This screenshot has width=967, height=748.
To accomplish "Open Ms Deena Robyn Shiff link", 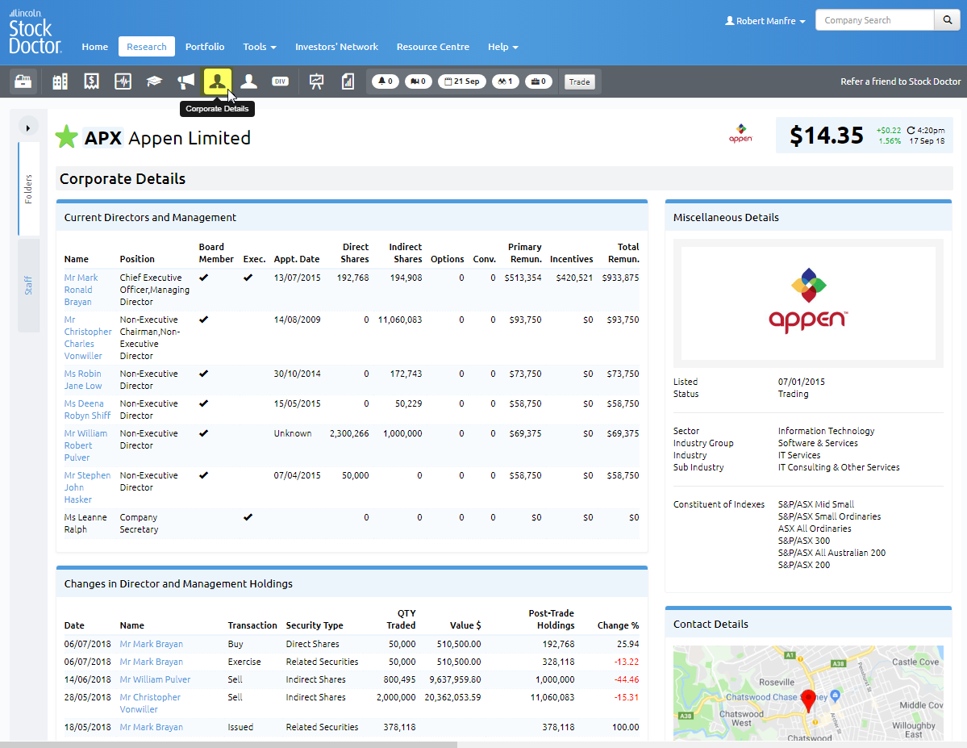I will (87, 409).
